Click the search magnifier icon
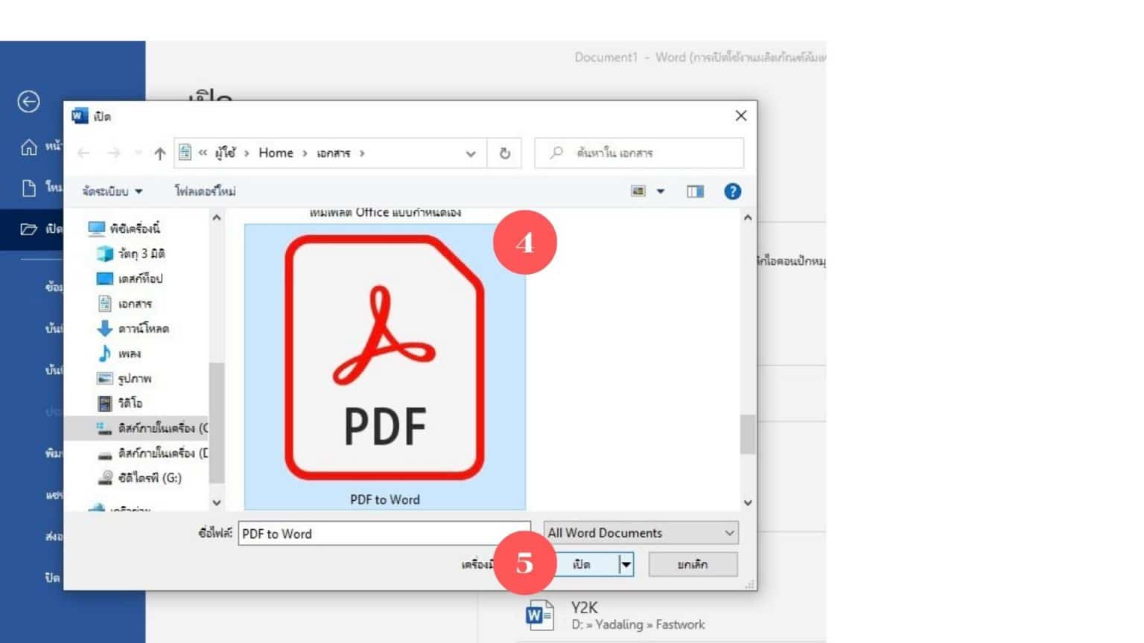The width and height of the screenshot is (1144, 643). [556, 153]
